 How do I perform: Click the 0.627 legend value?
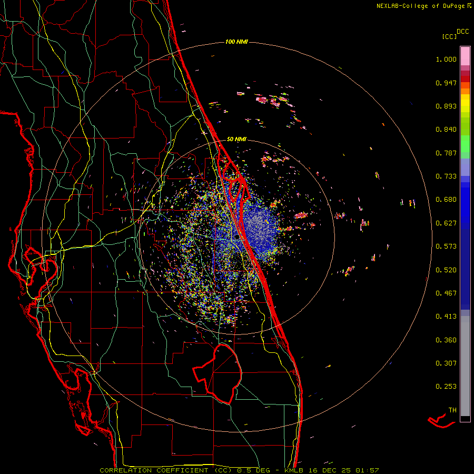pos(446,223)
